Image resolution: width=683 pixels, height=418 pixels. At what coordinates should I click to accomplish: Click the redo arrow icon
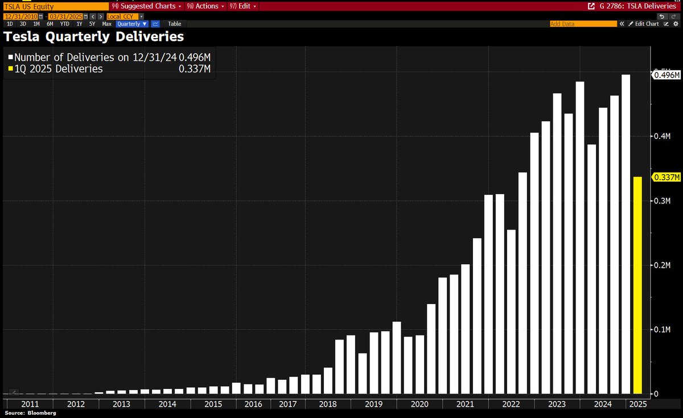pos(674,17)
